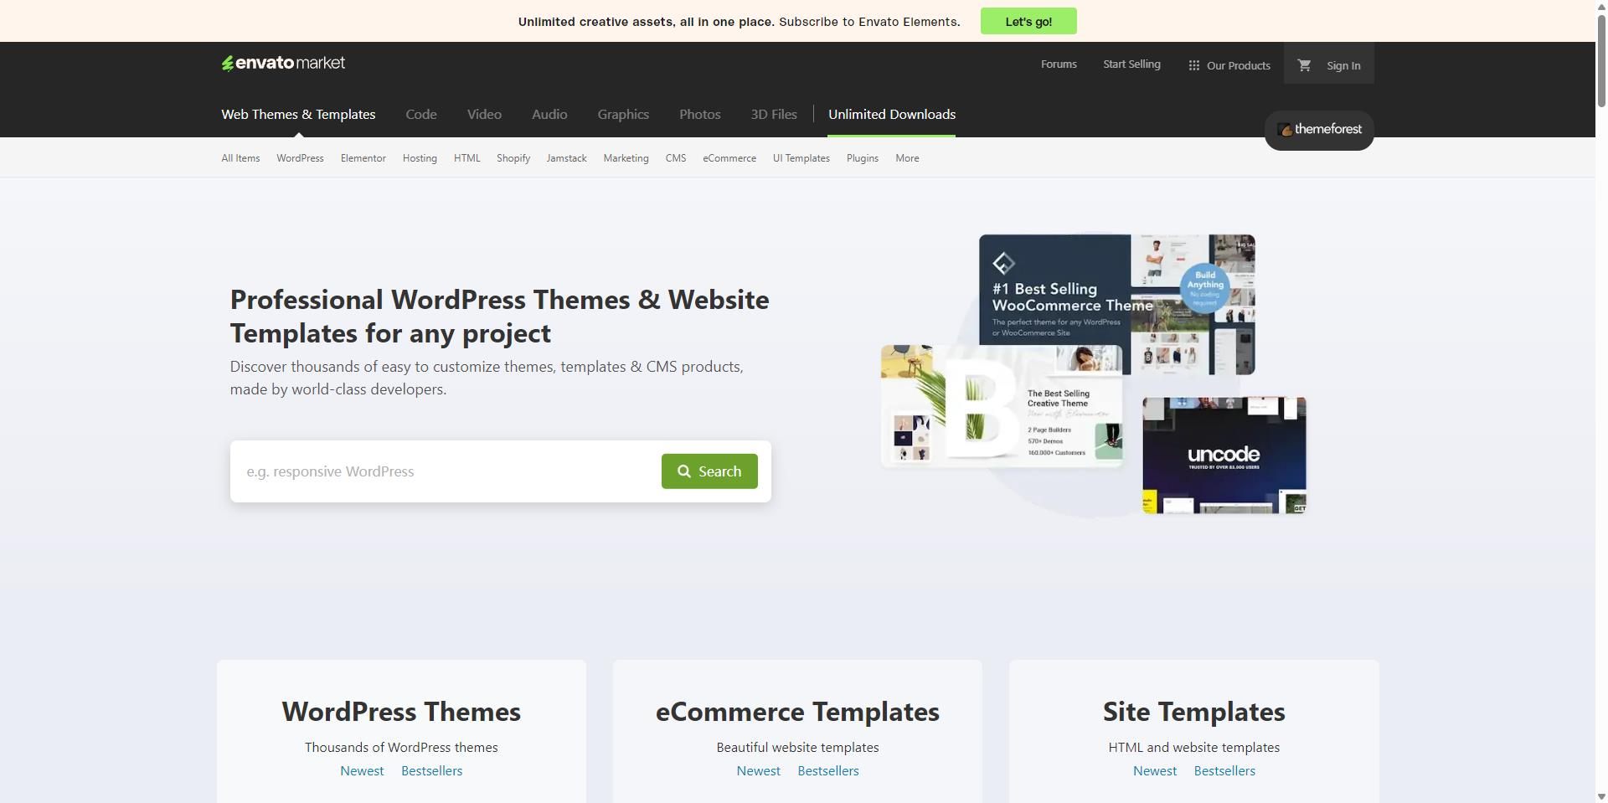The width and height of the screenshot is (1608, 803).
Task: Click the Sign In link
Action: (1343, 65)
